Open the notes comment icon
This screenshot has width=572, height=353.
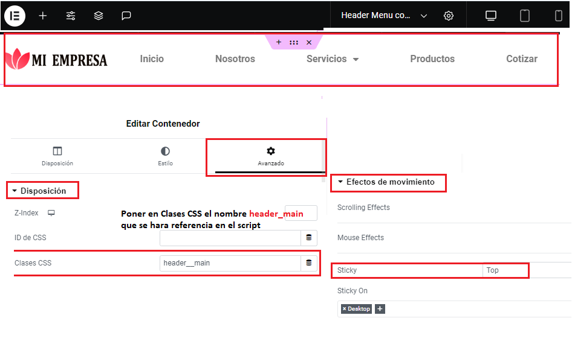(x=126, y=16)
